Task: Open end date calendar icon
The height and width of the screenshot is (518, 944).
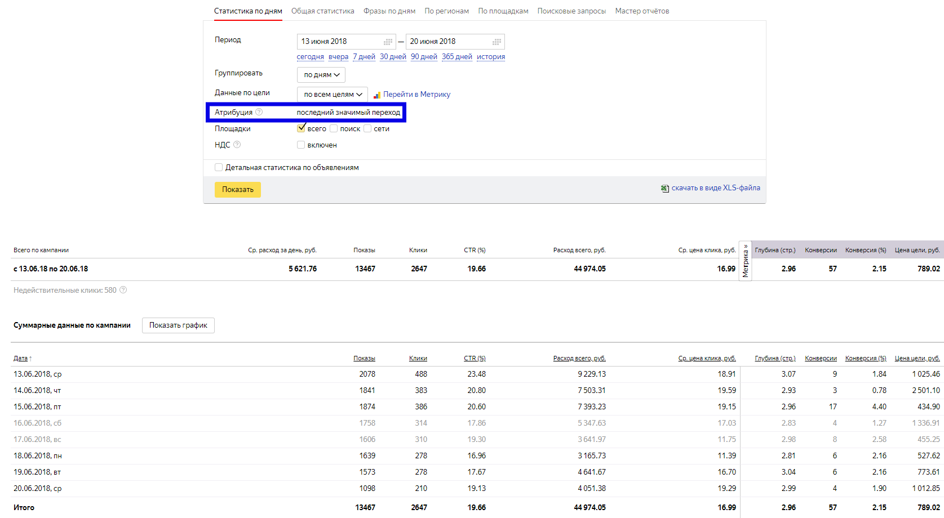Action: pos(497,42)
